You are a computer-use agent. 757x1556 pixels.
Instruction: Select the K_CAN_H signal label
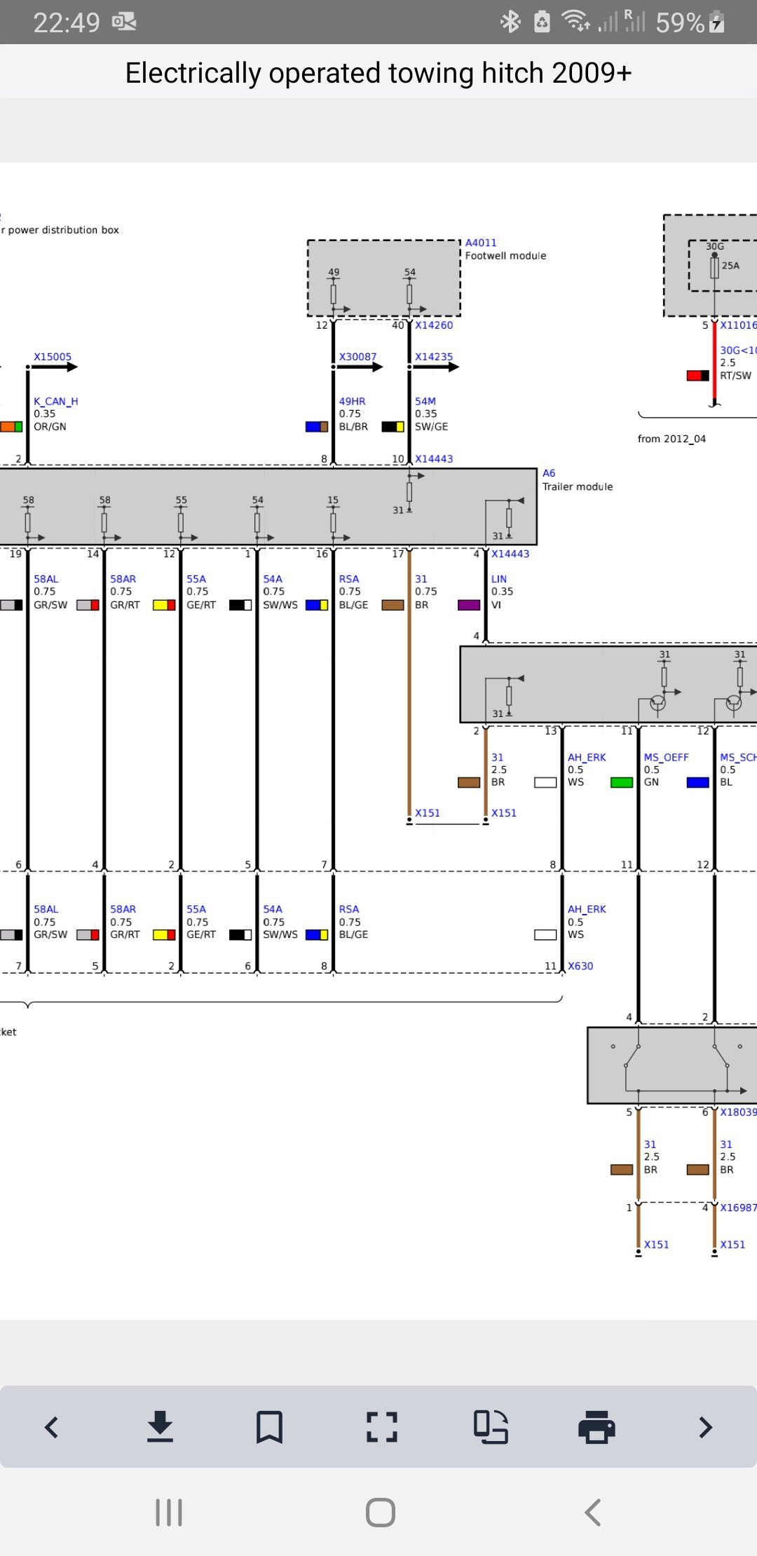pos(56,402)
